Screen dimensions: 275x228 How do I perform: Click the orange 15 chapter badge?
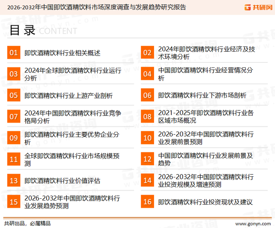click(14, 202)
